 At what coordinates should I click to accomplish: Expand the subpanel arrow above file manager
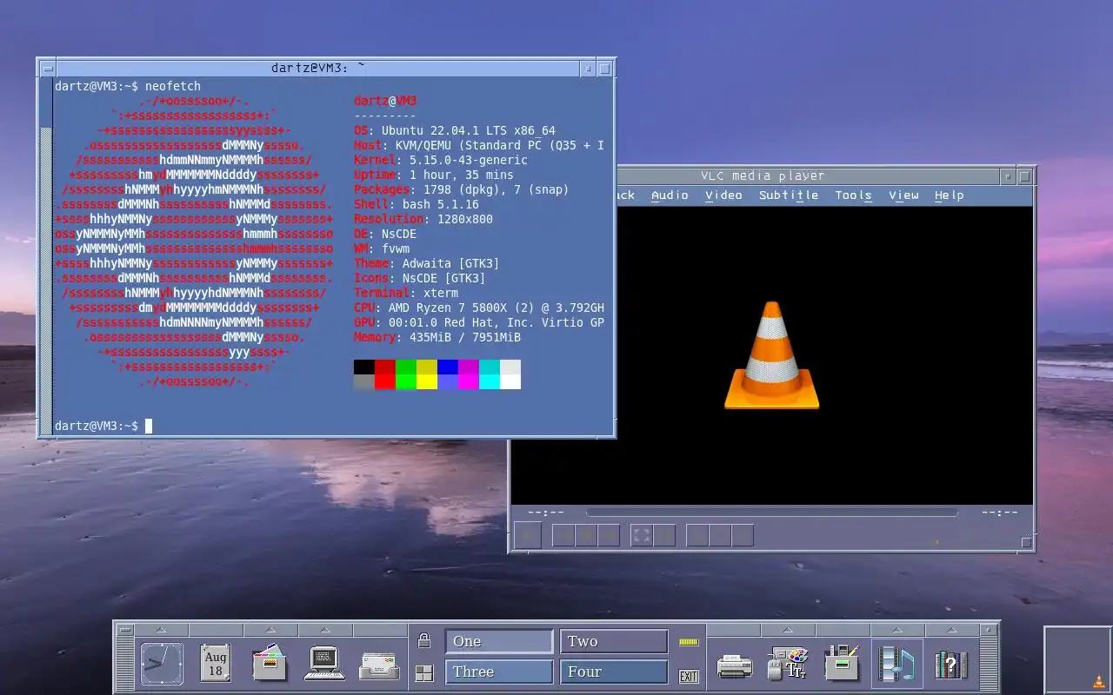coord(270,630)
